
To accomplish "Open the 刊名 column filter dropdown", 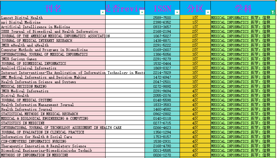I will pos(103,12).
